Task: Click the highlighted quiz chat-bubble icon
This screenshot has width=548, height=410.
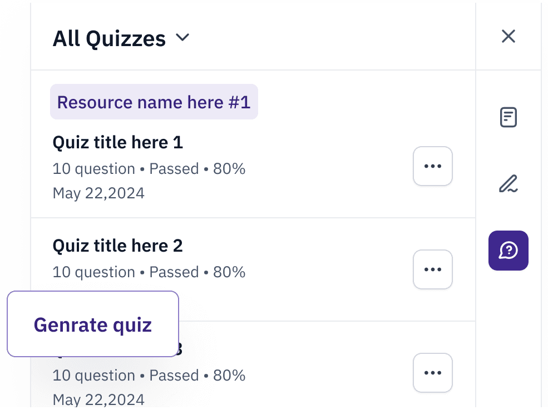Action: tap(508, 250)
